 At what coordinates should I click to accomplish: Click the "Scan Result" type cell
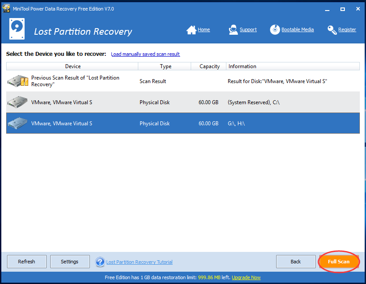click(153, 81)
